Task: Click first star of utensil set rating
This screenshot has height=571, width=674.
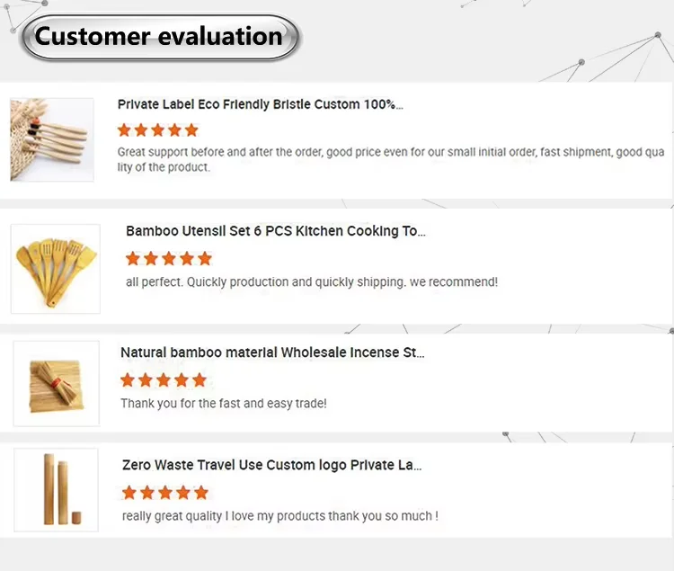Action: [133, 259]
